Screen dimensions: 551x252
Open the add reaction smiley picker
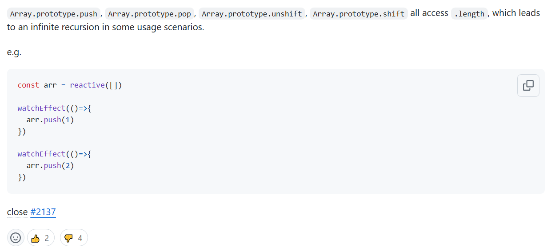click(16, 238)
